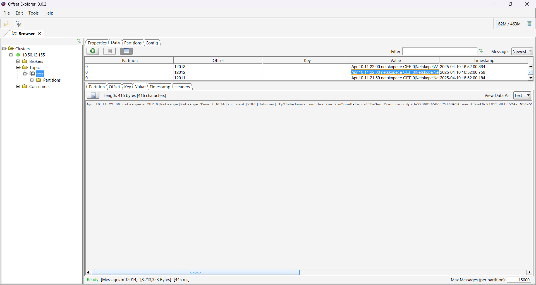Click the Max Messages input field
Screen dimensions: 536x285
519,280
